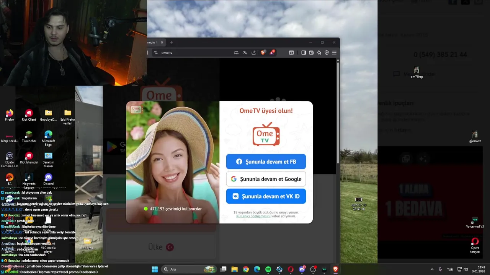490x275 pixels.
Task: Open File Explorer from the taskbar
Action: coord(235,269)
